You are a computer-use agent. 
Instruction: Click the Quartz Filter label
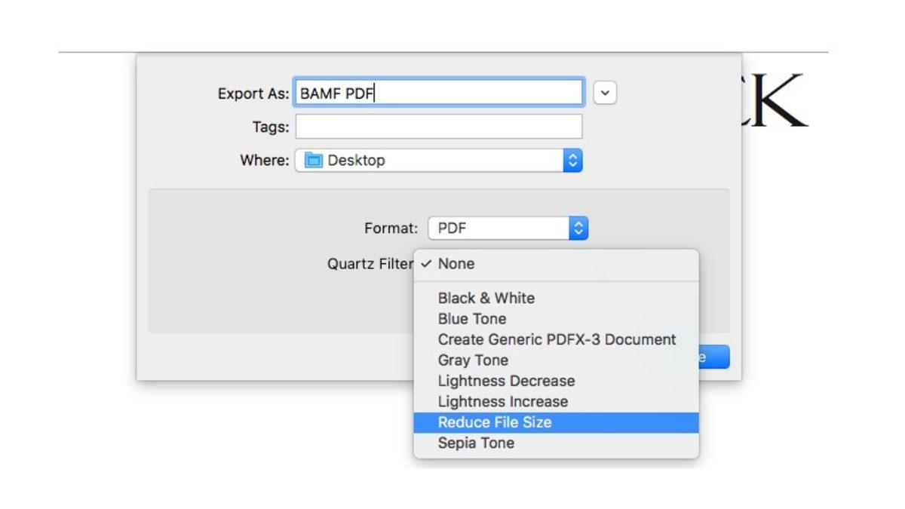click(x=370, y=264)
